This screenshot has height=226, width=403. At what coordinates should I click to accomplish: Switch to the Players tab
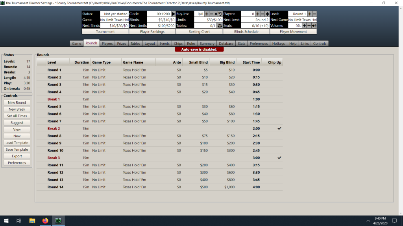(107, 44)
